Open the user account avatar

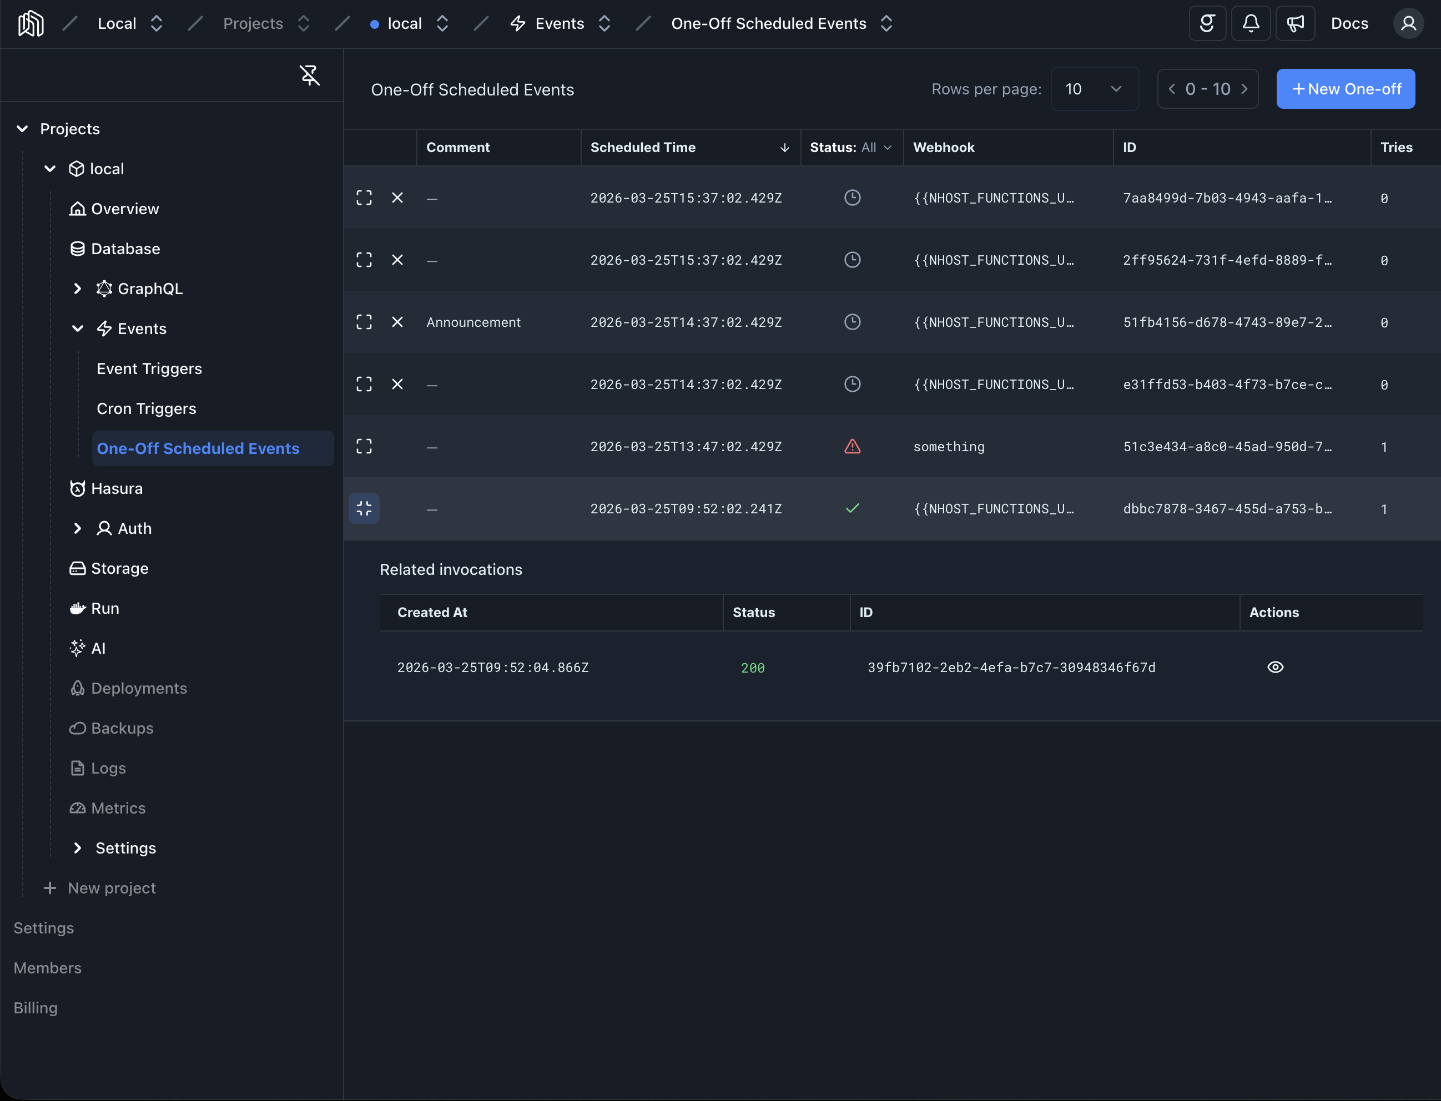[x=1408, y=24]
